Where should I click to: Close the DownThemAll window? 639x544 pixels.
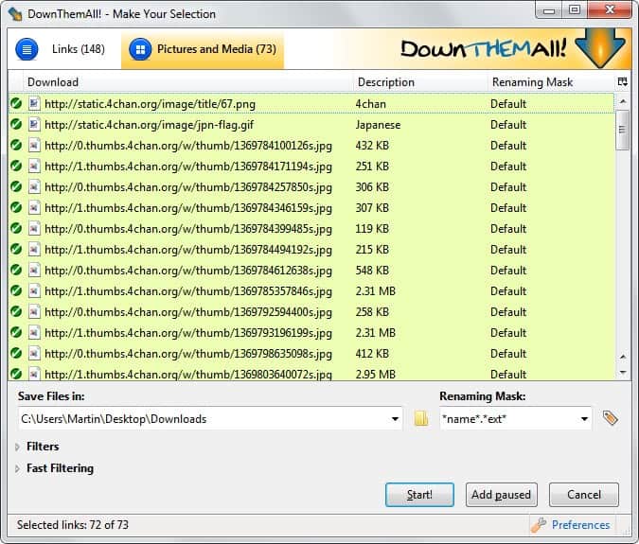(x=610, y=9)
